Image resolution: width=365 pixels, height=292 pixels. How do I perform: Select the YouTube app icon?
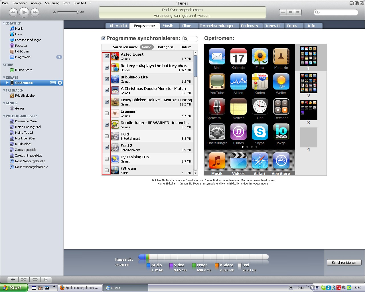tap(217, 82)
